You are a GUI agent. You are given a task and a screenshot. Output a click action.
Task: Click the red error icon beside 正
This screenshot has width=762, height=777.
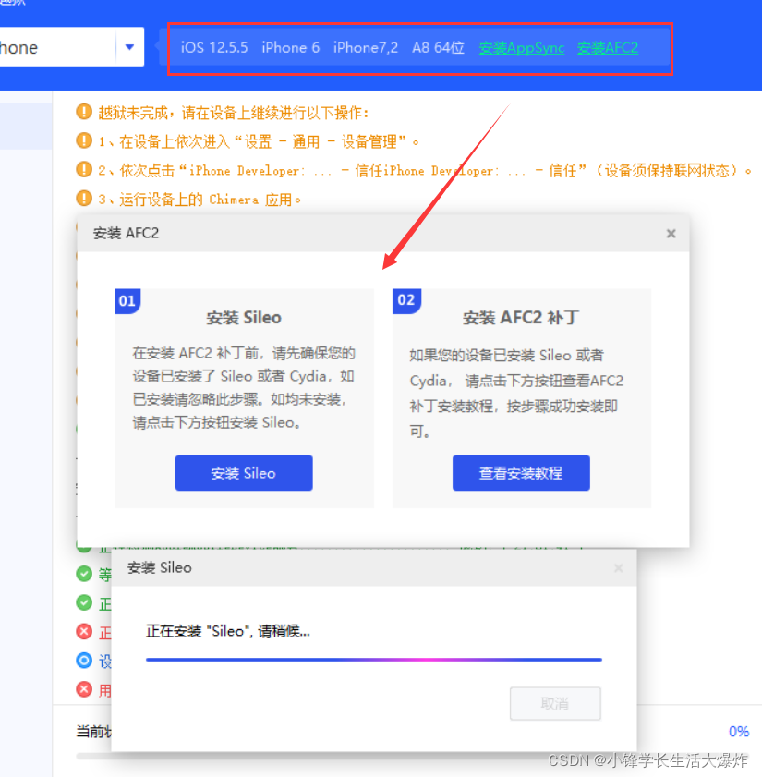84,631
